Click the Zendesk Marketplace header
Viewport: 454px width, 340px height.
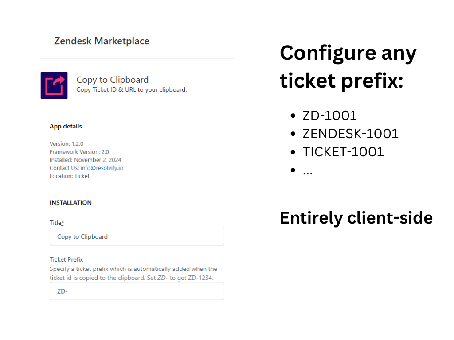point(102,41)
